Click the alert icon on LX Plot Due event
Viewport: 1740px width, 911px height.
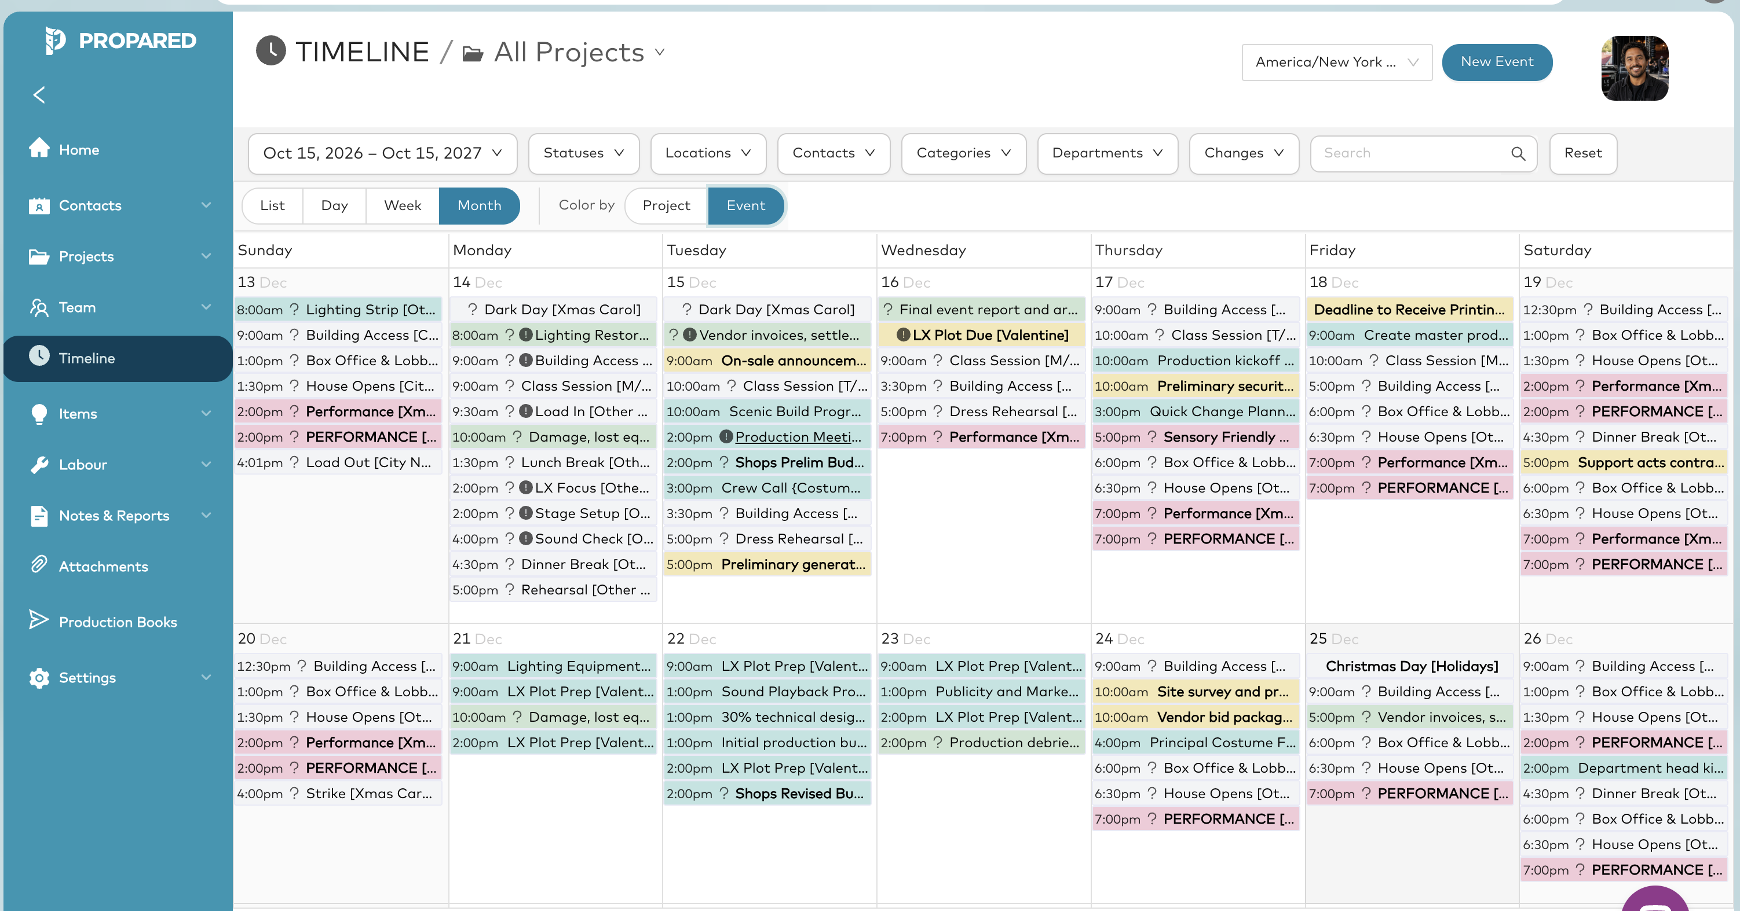tap(903, 335)
